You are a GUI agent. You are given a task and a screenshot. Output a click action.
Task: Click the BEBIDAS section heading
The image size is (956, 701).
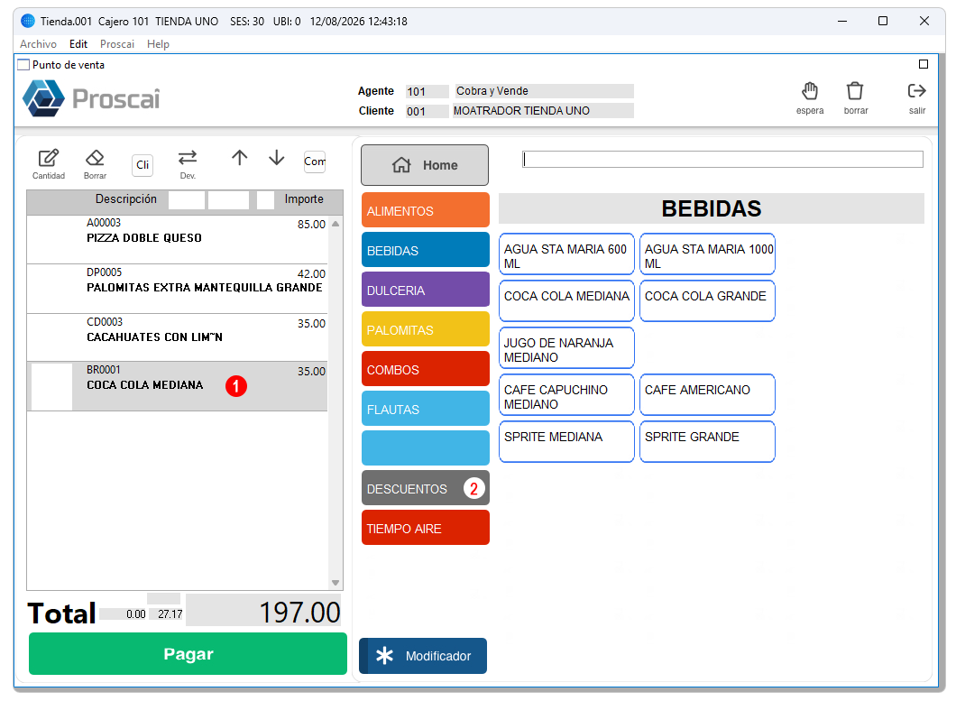[712, 208]
